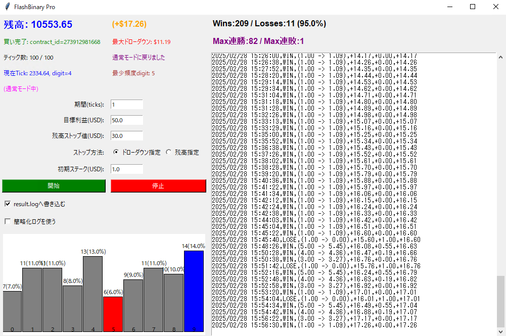Click the 初期ステーク(USD) input field
Viewport: 506px width, 336px height.
(x=126, y=169)
